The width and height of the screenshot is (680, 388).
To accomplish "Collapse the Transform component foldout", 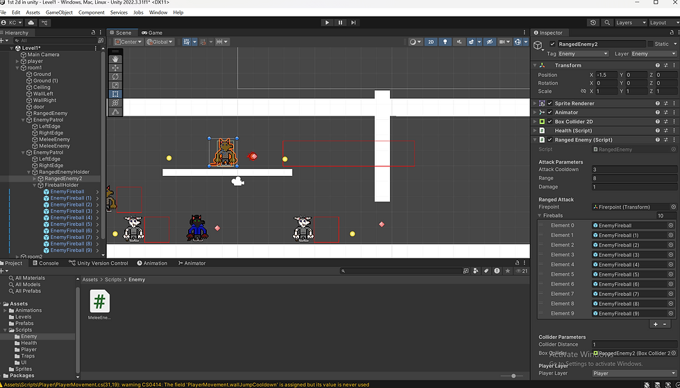I will tap(534, 65).
